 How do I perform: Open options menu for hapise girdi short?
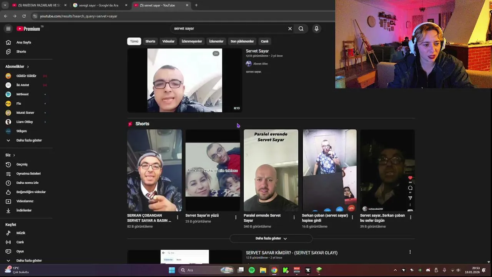352,217
